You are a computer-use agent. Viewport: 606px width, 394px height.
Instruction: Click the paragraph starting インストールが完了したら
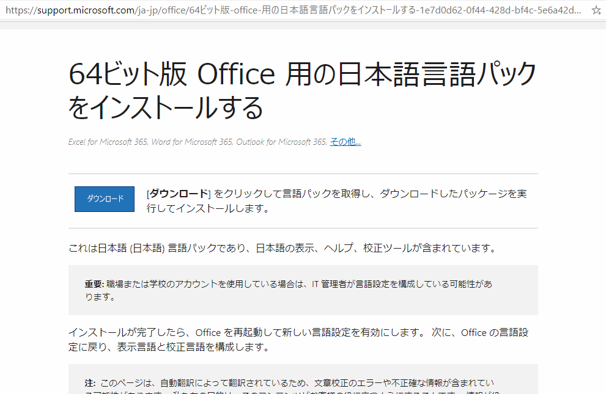coord(298,340)
